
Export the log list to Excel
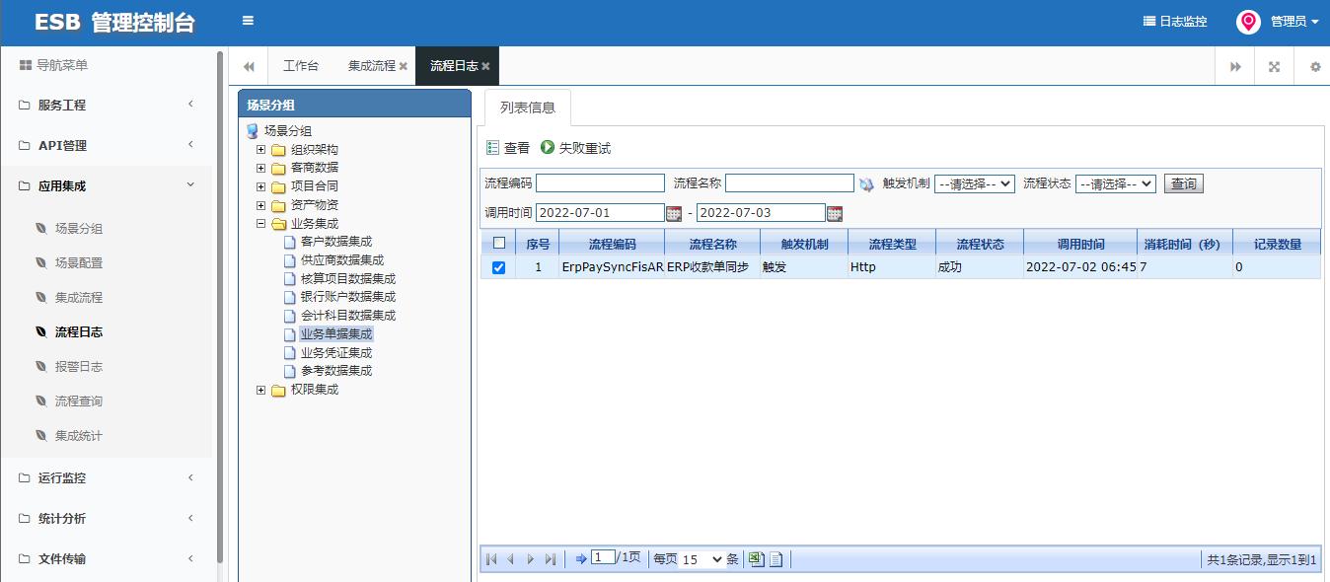tap(756, 558)
